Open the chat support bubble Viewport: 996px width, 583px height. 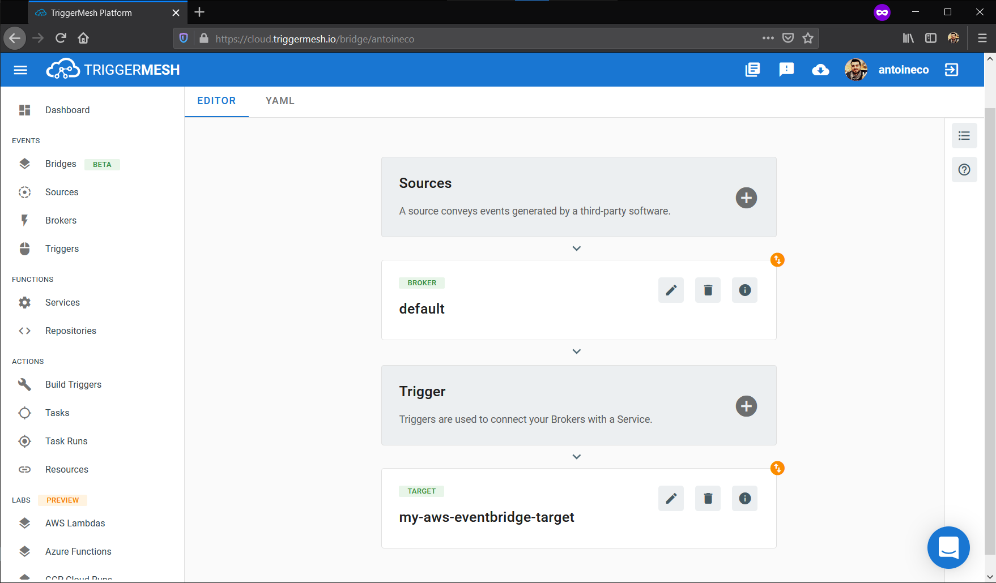coord(948,547)
